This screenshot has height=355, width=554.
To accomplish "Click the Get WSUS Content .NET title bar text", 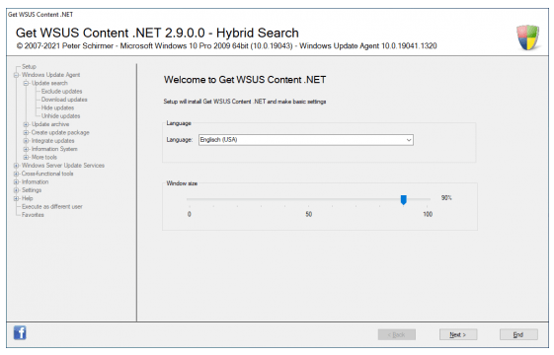I will [40, 15].
